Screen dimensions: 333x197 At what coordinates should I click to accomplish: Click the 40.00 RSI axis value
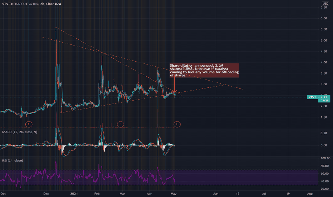click(324, 182)
